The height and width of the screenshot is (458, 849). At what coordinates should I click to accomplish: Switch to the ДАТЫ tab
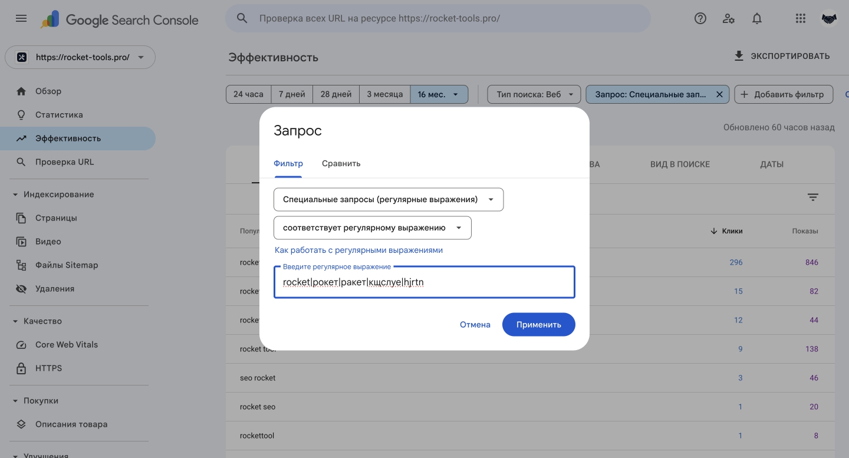point(772,164)
